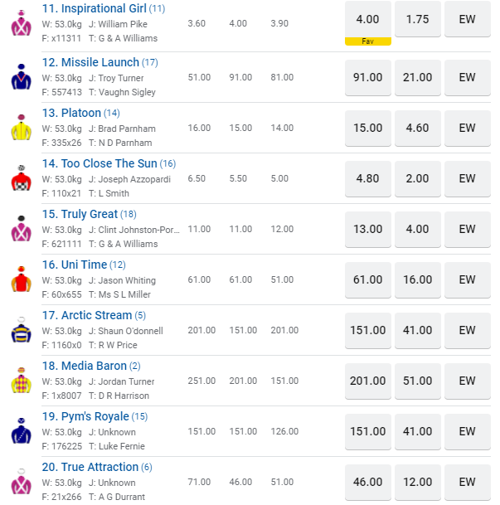Screen dimensions: 500x505
Task: Select 4.00 place odds for Truly Great
Action: click(x=418, y=229)
